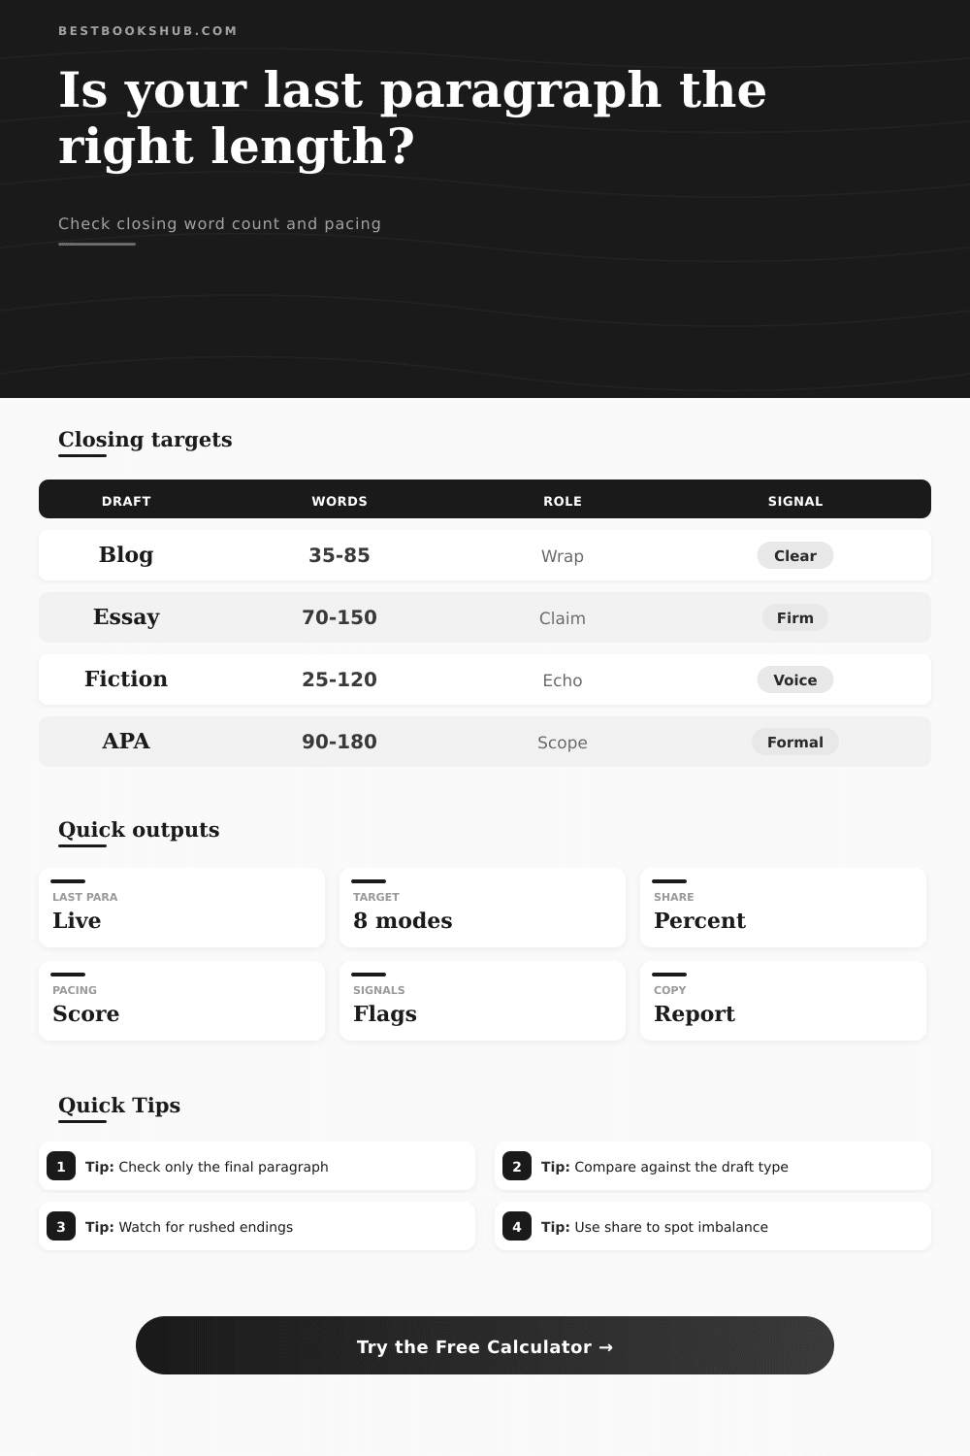Open the Share Percent card
Screen dimensions: 970x1456
(783, 908)
